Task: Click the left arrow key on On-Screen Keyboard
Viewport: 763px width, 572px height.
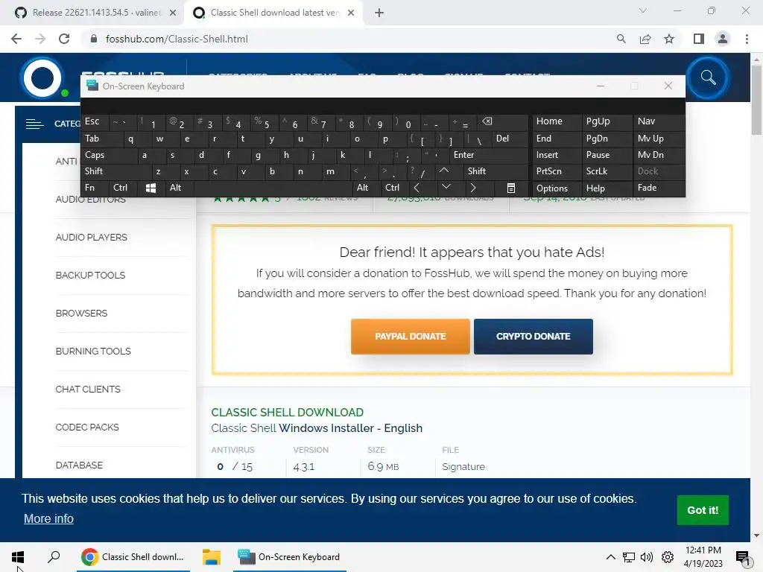Action: (417, 188)
